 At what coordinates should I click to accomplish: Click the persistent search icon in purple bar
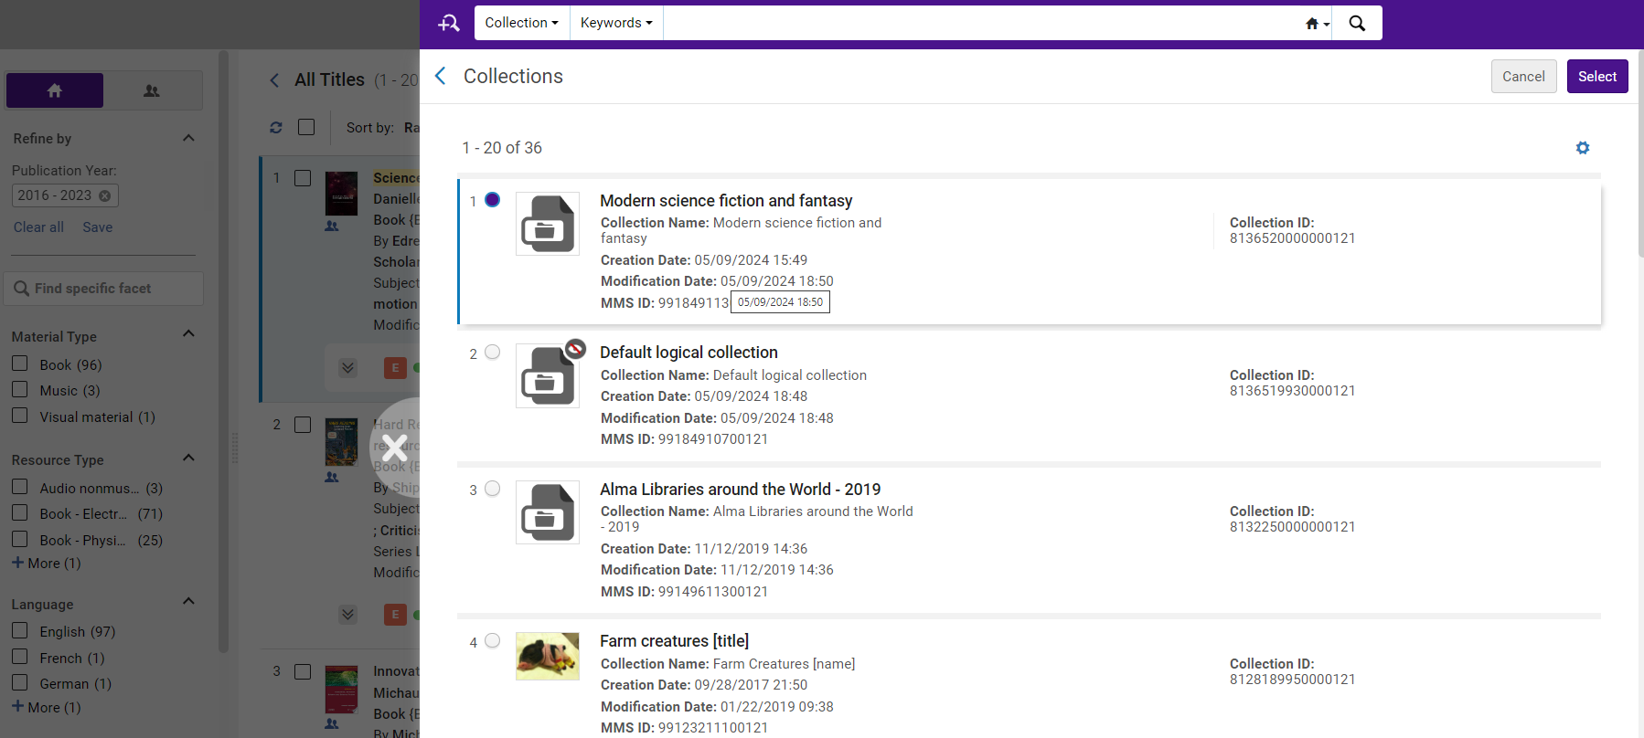[449, 23]
